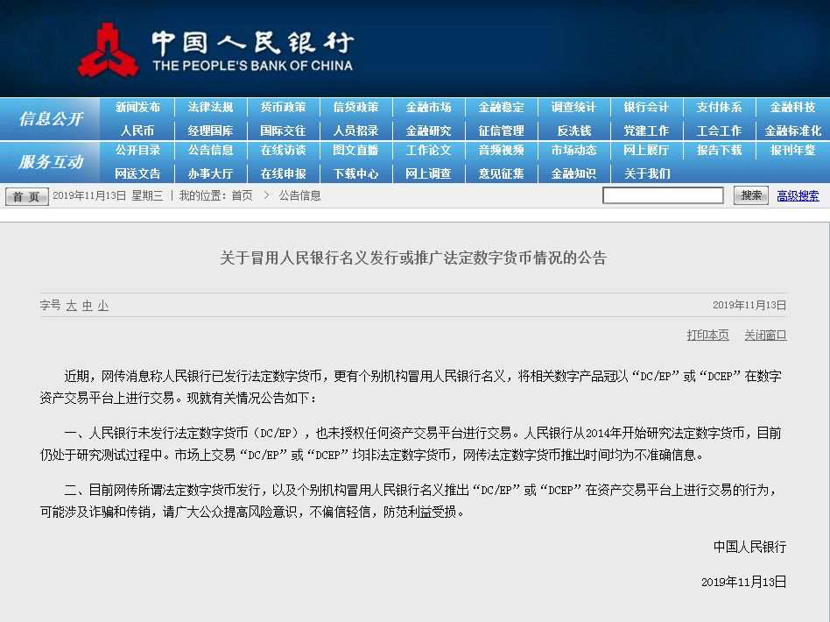The image size is (830, 622).
Task: Visit 网上调查 link
Action: (x=428, y=173)
